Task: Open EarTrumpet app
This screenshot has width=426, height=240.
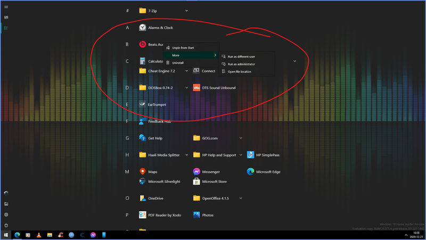Action: pyautogui.click(x=152, y=104)
